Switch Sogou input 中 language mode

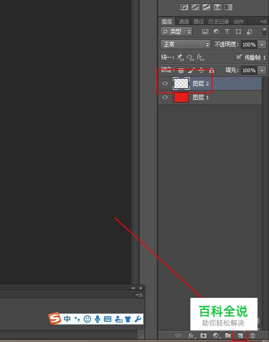(x=67, y=319)
